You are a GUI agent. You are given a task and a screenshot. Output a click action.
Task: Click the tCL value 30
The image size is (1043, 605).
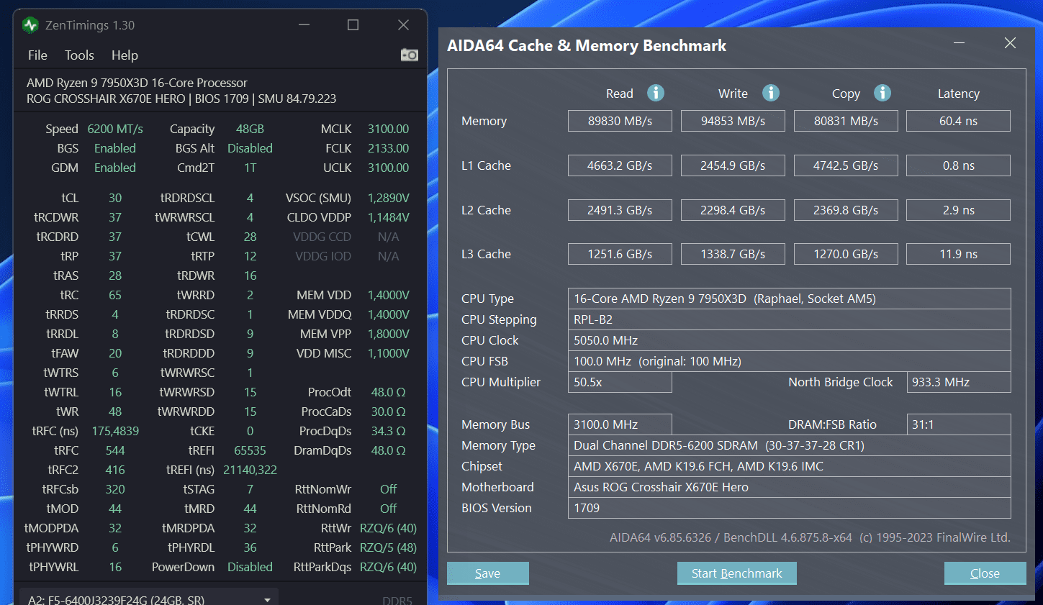tap(115, 198)
